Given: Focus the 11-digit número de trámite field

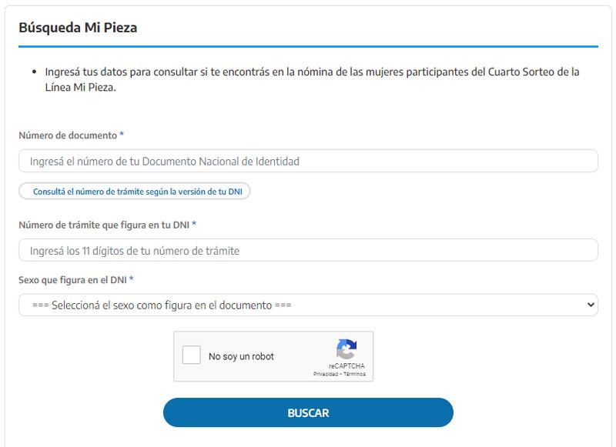Looking at the screenshot, I should 308,251.
